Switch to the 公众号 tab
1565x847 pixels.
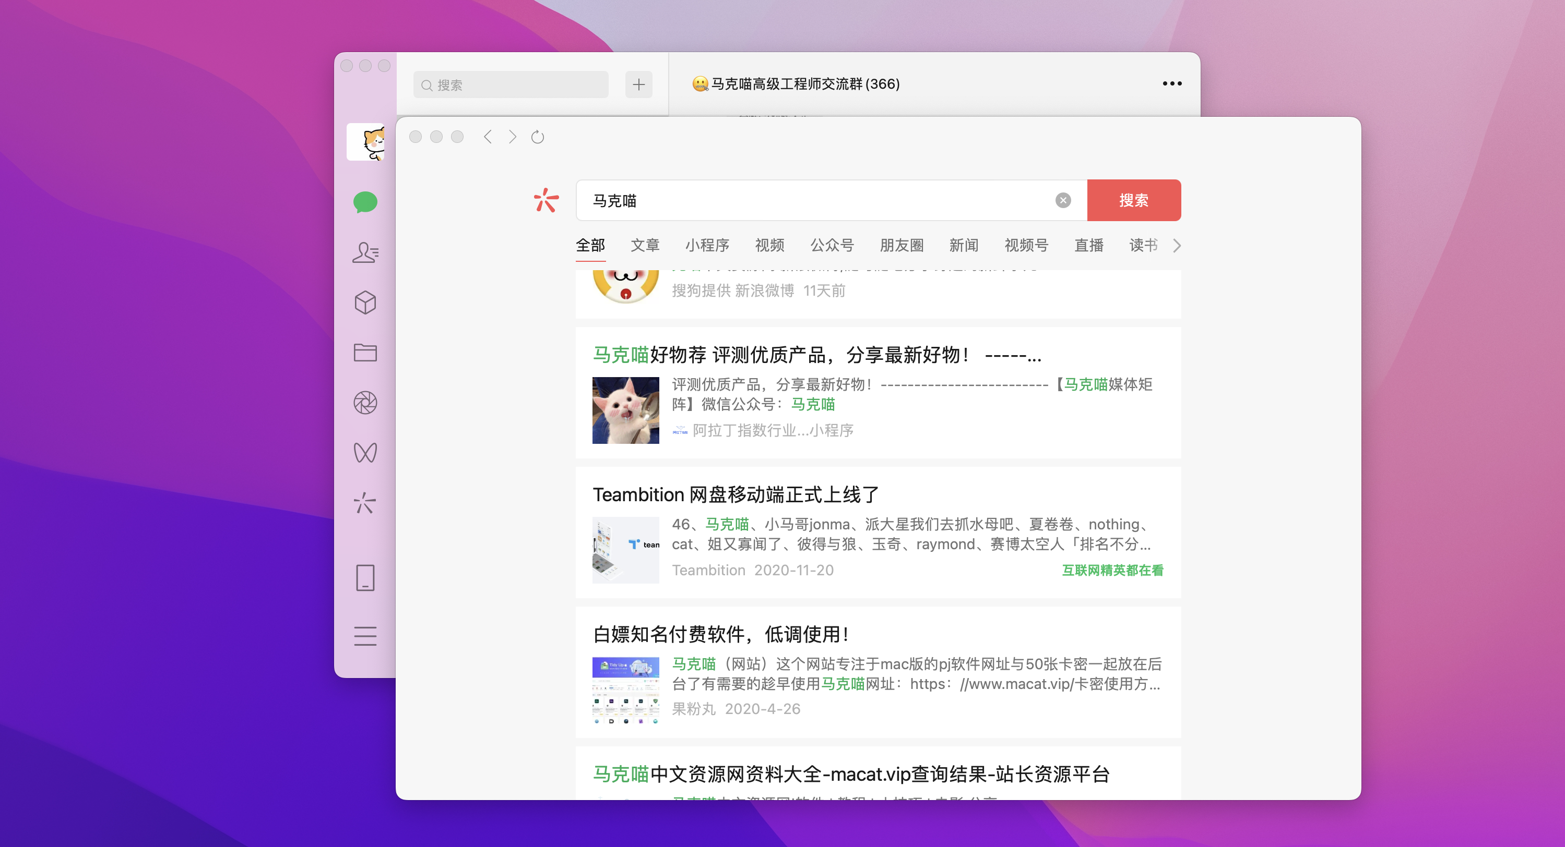(832, 245)
